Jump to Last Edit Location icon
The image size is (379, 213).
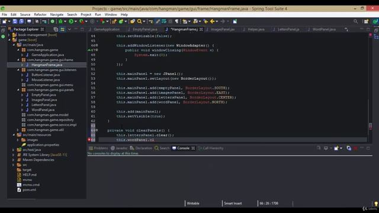[205, 21]
